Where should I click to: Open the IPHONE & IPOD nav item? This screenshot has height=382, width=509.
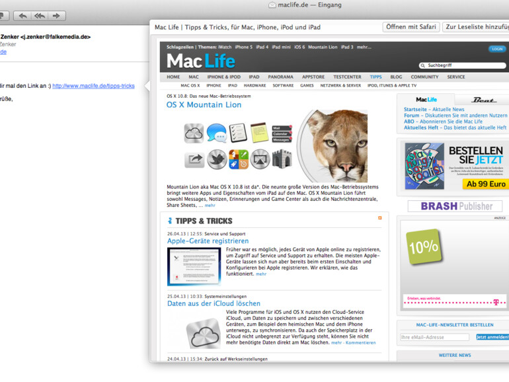tap(224, 77)
